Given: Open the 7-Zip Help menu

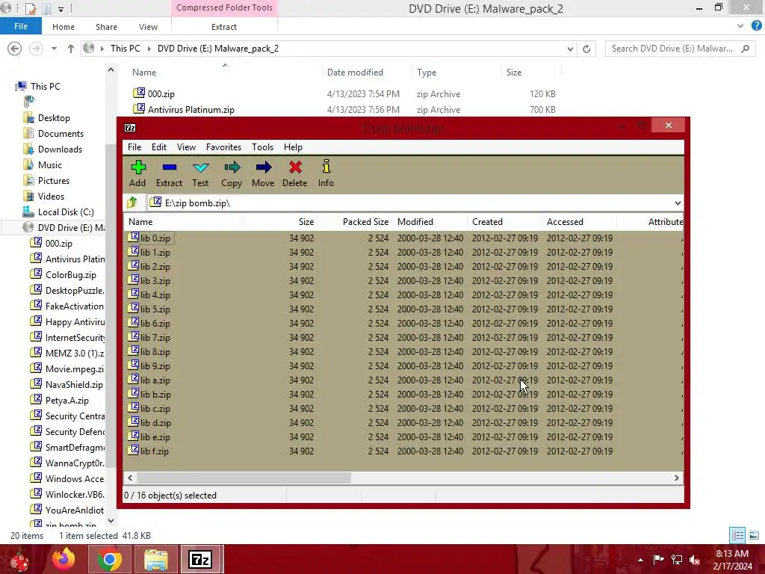Looking at the screenshot, I should tap(293, 147).
